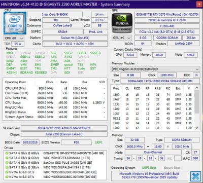Click the Secure Boot label
Image resolution: width=203 pixels, height=183 pixels.
coord(172,168)
